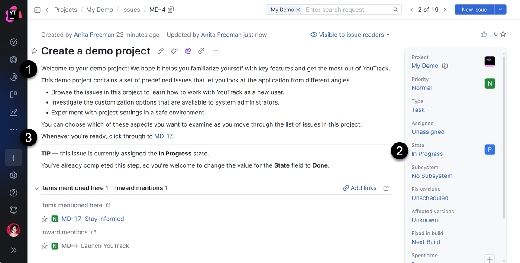The image size is (520, 263).
Task: Open the Settings gear in the sidebar
Action: click(x=13, y=175)
